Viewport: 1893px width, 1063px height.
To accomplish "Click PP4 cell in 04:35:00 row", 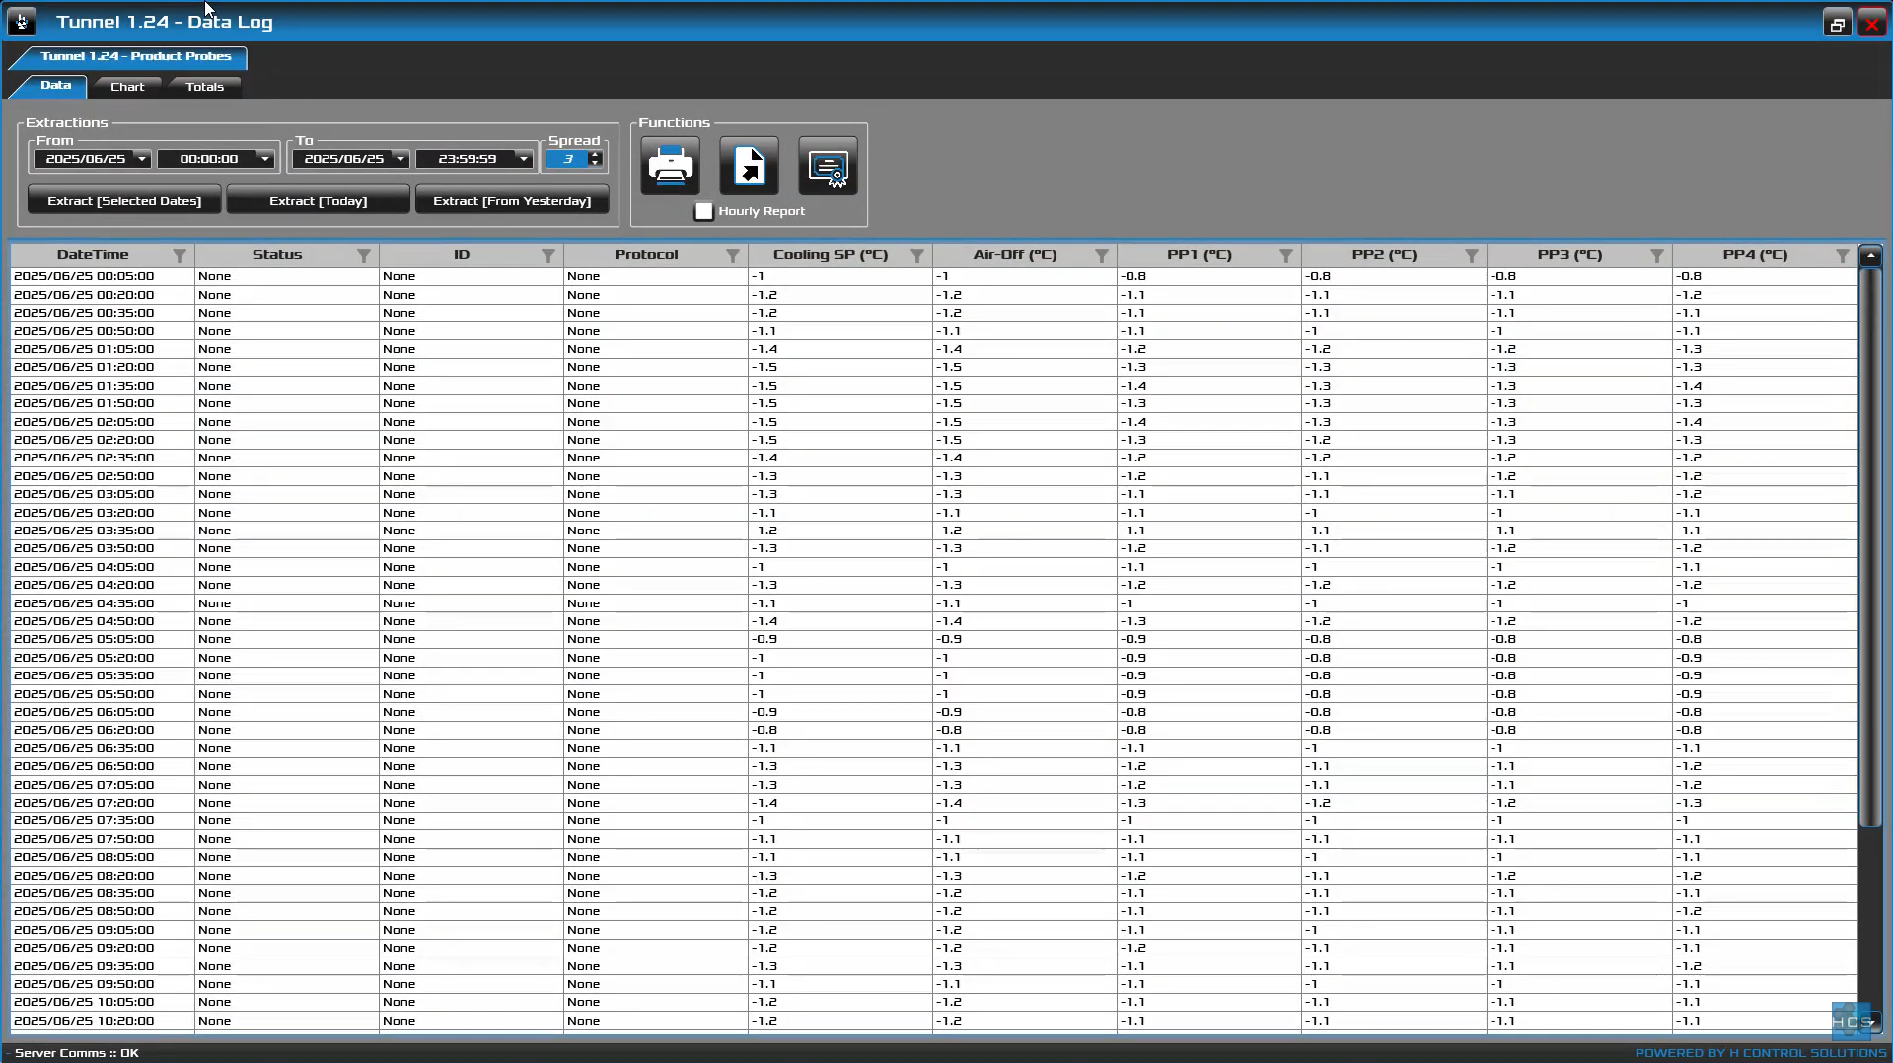I will (x=1765, y=603).
